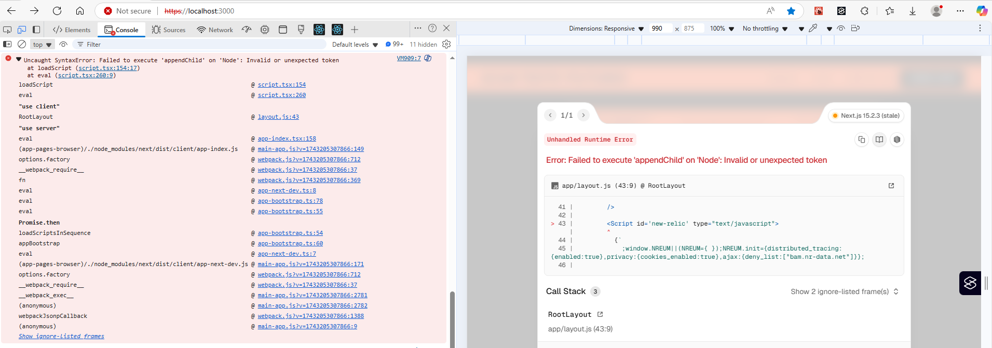
Task: Open browser extensions puzzle icon
Action: pos(864,11)
